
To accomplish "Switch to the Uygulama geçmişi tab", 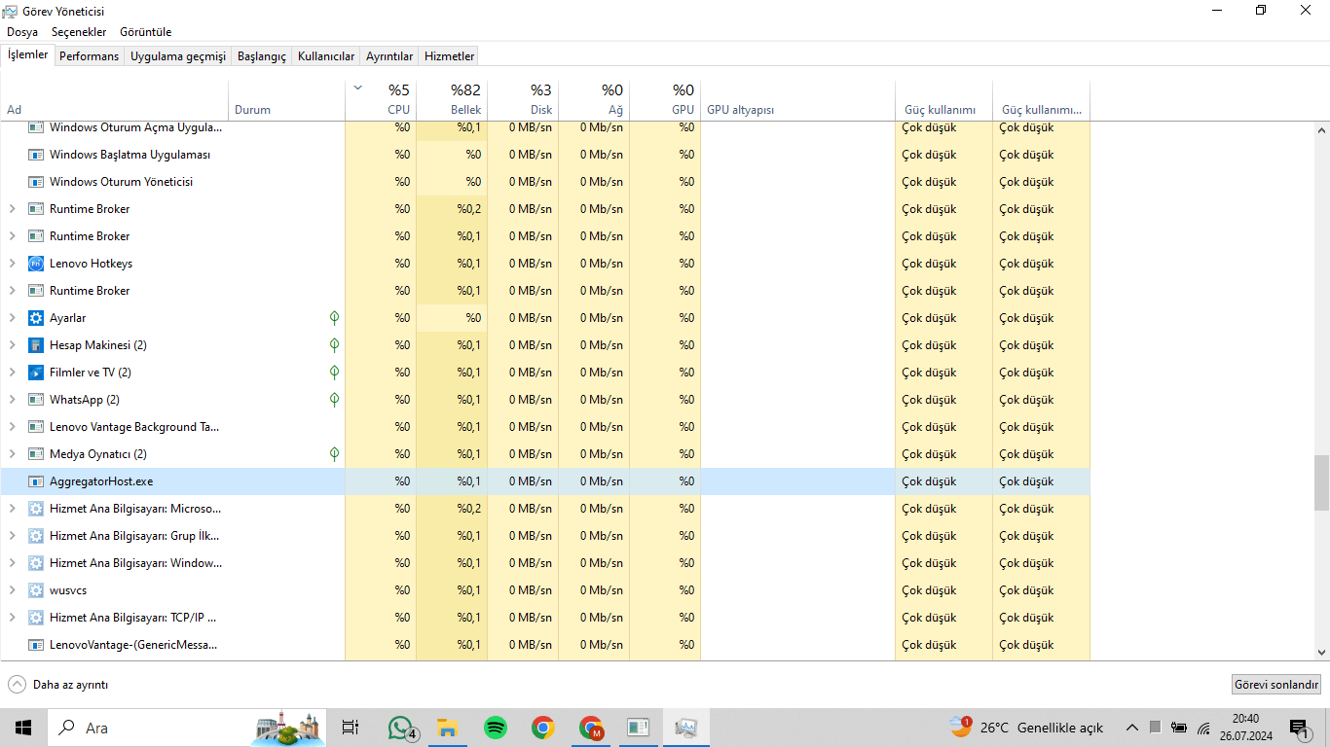I will pyautogui.click(x=178, y=56).
